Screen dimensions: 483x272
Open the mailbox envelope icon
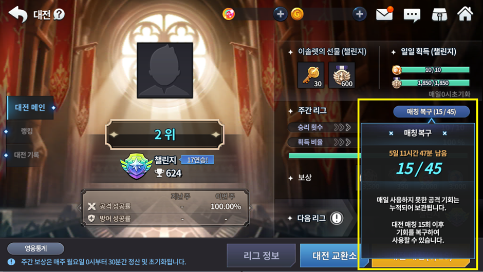[x=384, y=14]
